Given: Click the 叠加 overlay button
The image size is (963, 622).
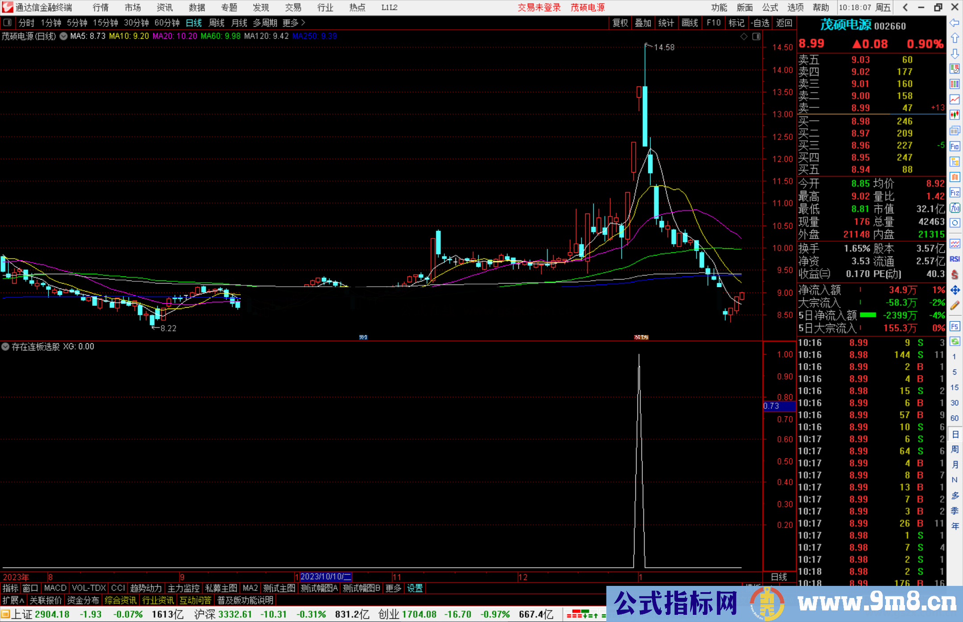Looking at the screenshot, I should [643, 23].
